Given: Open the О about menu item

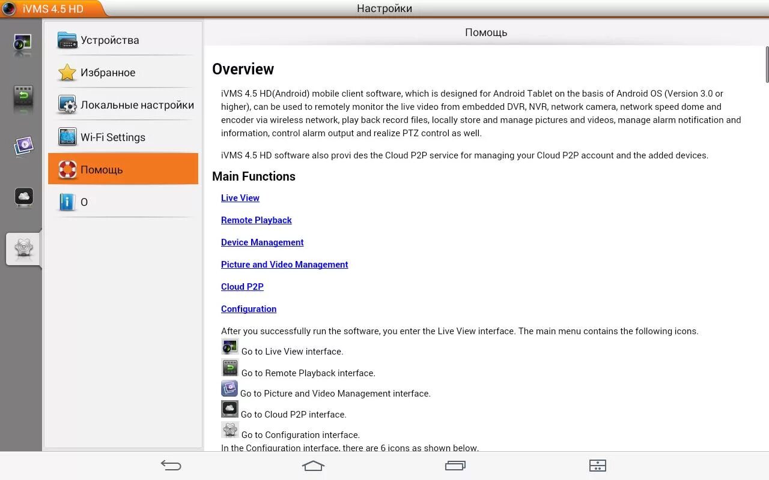Looking at the screenshot, I should (x=123, y=202).
